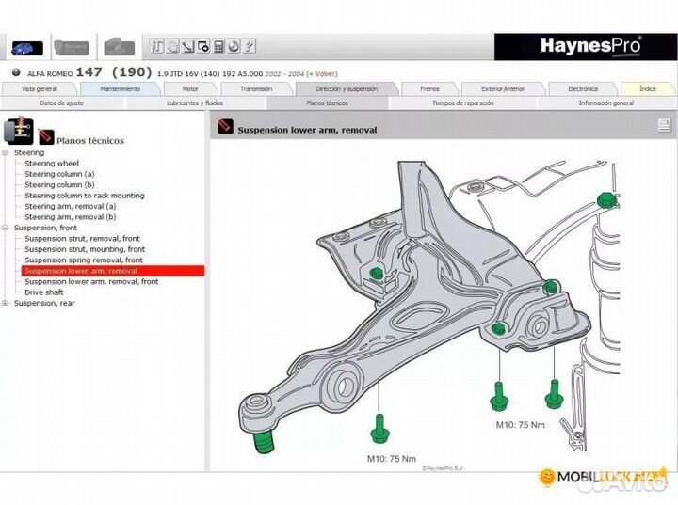Image resolution: width=678 pixels, height=505 pixels.
Task: Click the new window plus toolbar icon
Action: click(x=202, y=46)
